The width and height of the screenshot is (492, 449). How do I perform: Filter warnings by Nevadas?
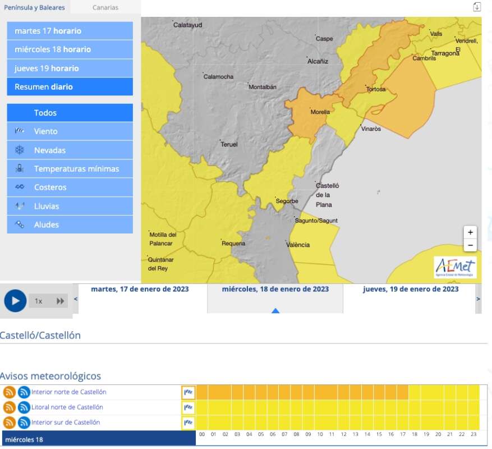(x=70, y=150)
